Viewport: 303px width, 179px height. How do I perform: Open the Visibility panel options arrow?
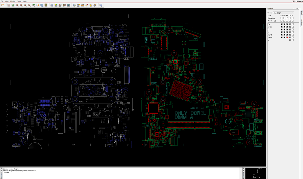296,9
